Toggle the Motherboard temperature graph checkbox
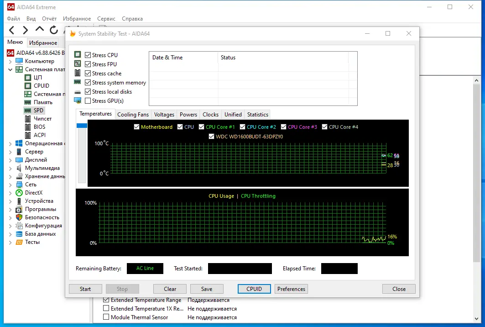Image resolution: width=485 pixels, height=327 pixels. coord(136,127)
